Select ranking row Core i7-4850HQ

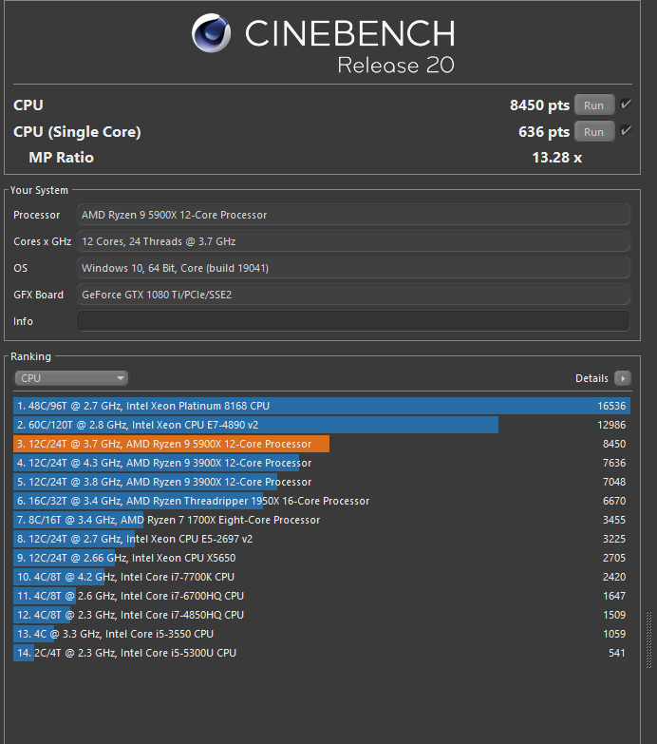click(x=322, y=615)
